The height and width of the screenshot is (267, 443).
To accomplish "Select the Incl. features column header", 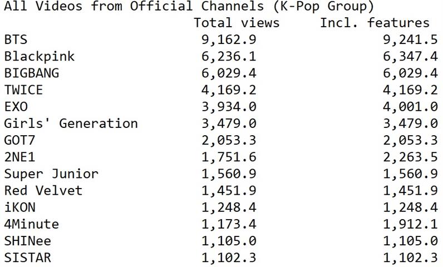I will [x=375, y=23].
